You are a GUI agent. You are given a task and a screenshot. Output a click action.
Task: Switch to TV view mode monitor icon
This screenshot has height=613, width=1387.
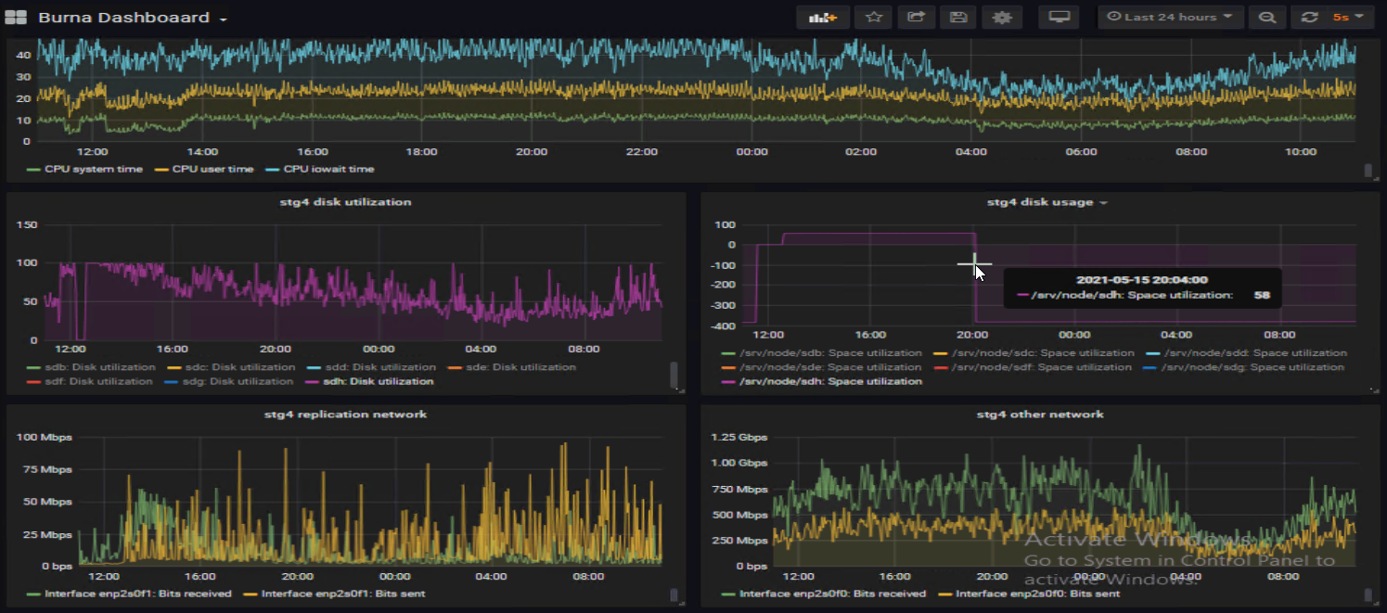pos(1059,18)
